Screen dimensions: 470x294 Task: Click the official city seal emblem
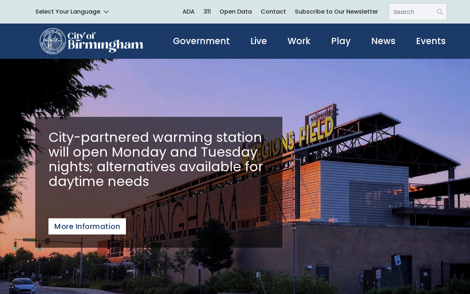tap(53, 41)
